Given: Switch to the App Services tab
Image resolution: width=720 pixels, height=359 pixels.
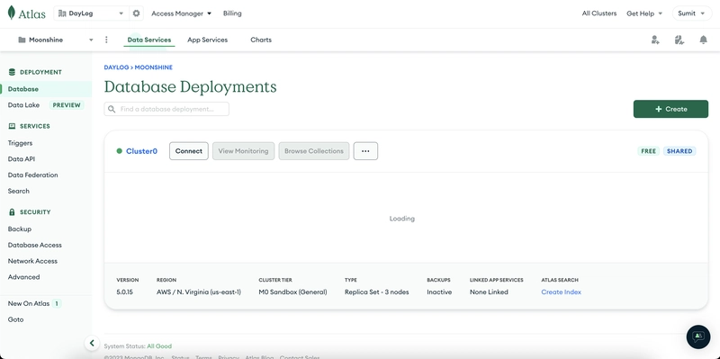Looking at the screenshot, I should tap(208, 40).
